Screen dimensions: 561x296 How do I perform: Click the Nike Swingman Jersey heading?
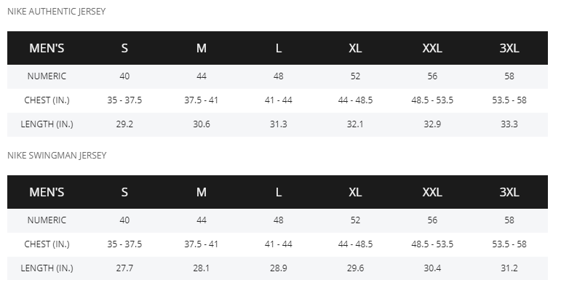coord(57,156)
